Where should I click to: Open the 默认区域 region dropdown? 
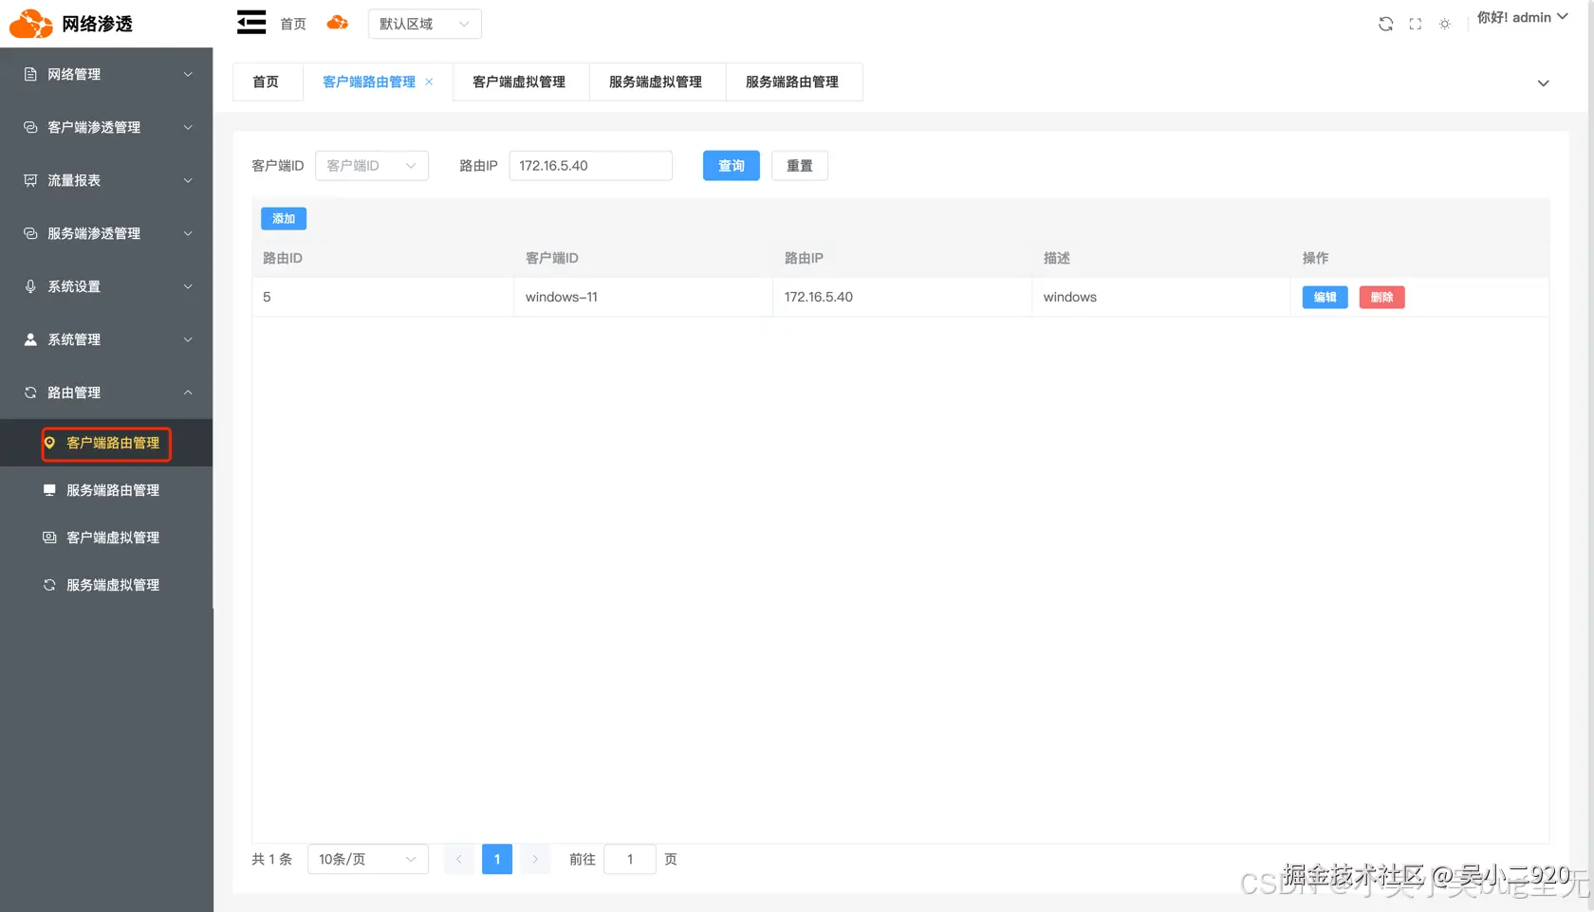424,23
